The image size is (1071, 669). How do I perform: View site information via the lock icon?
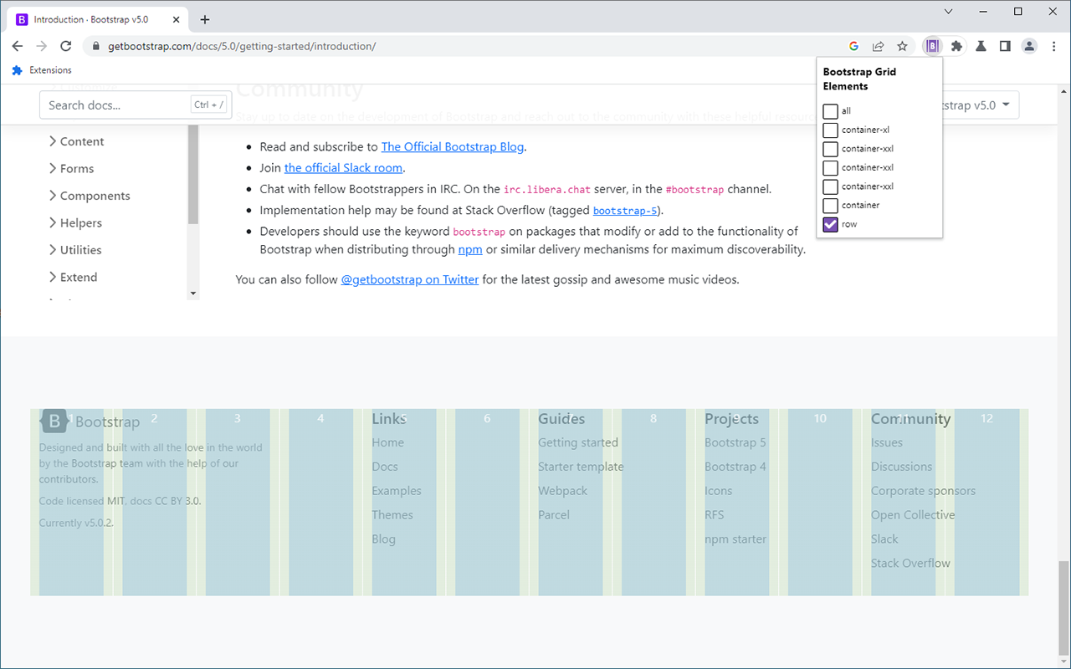[96, 46]
